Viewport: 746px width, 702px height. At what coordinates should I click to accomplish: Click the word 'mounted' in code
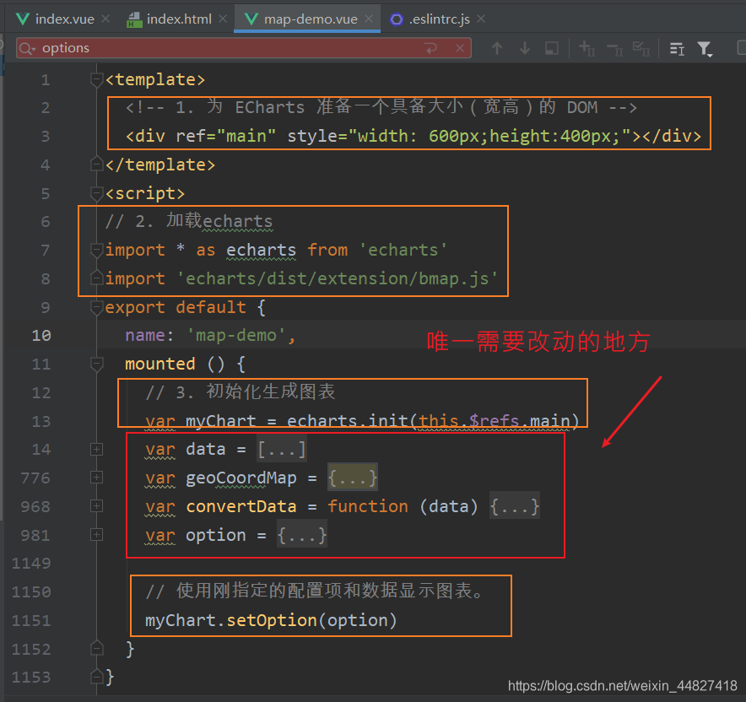pos(159,364)
